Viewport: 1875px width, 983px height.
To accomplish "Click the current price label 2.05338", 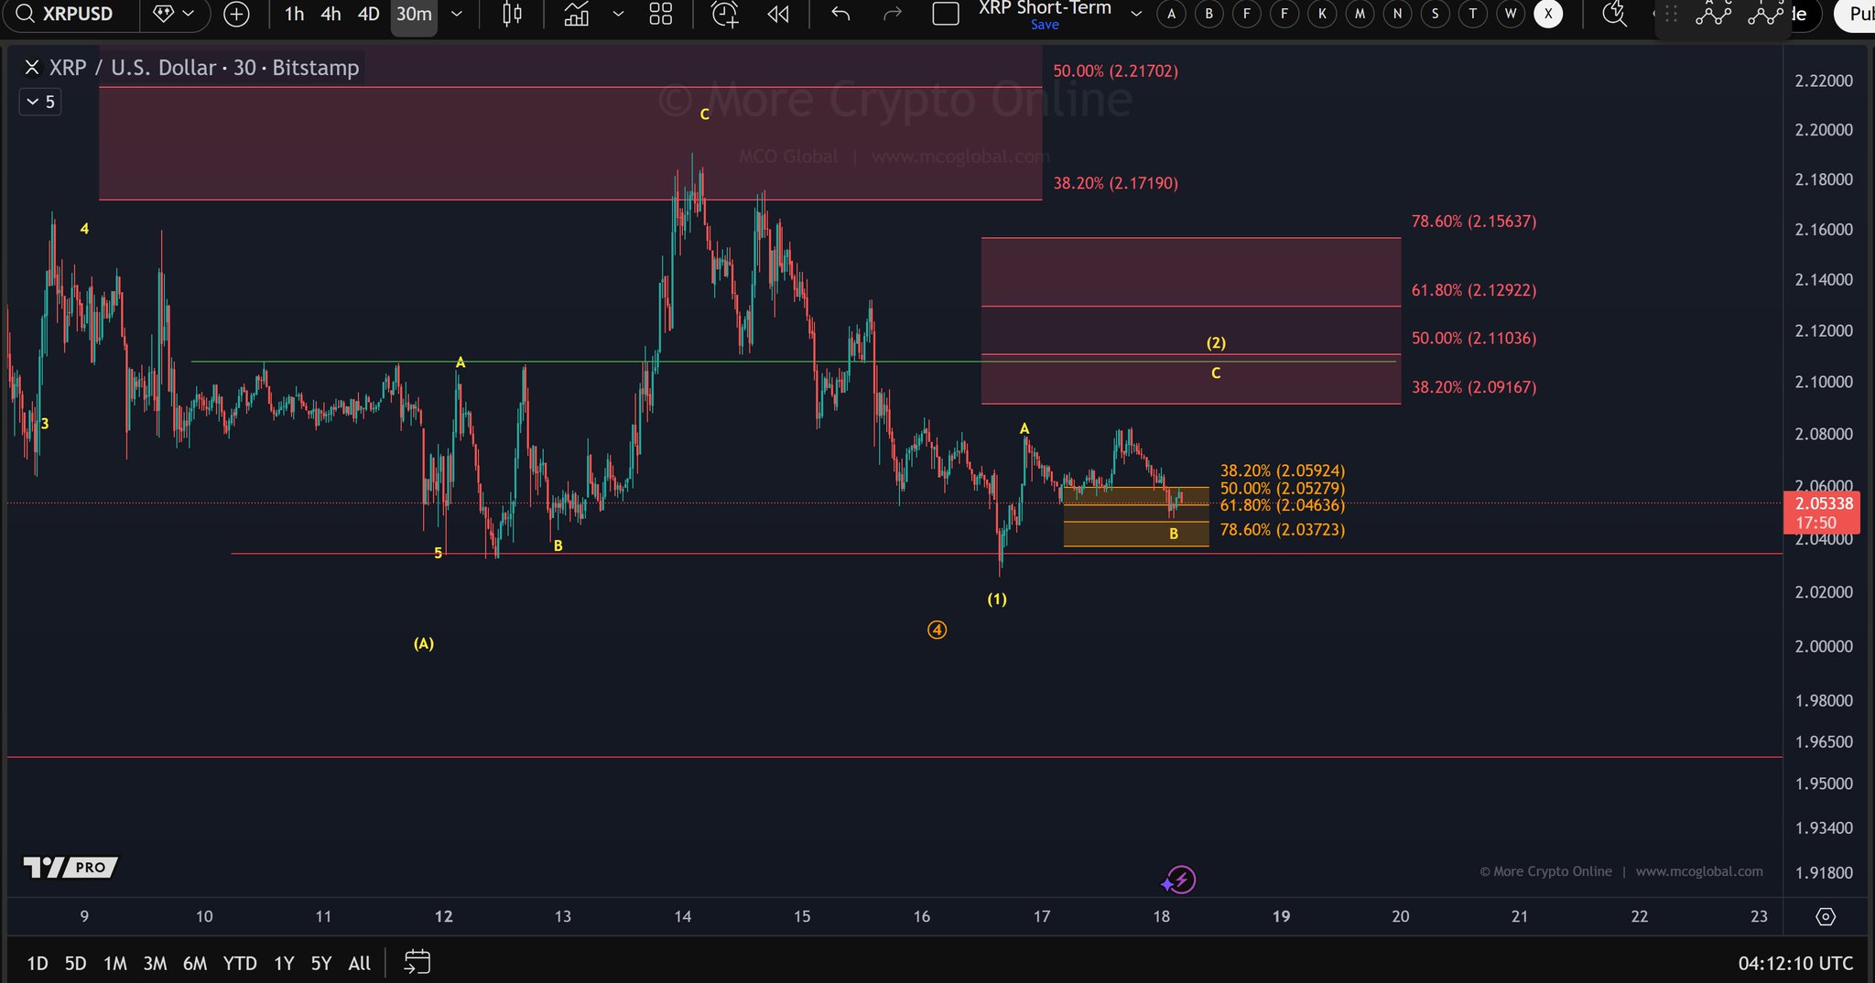I will coord(1822,503).
